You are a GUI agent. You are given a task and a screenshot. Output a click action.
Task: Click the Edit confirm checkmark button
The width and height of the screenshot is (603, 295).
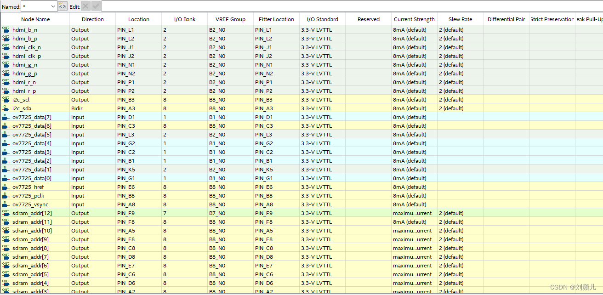click(x=96, y=6)
